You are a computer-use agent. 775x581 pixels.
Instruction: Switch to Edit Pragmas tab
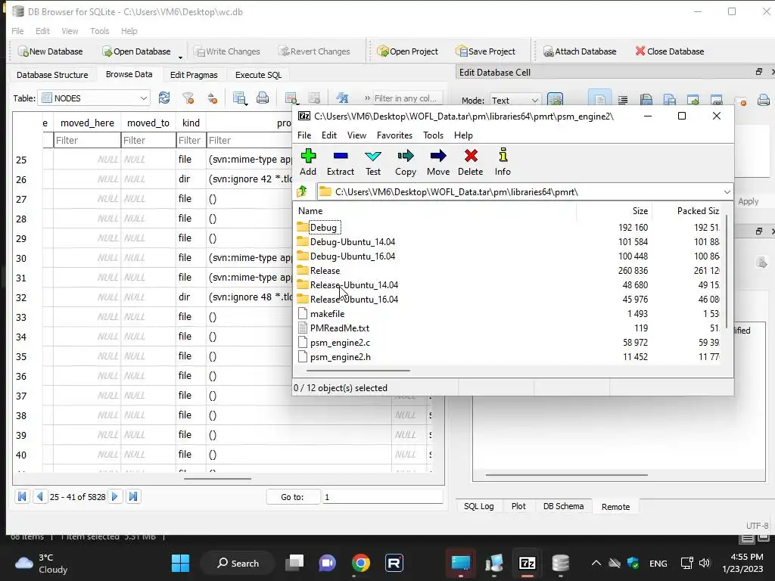[194, 75]
